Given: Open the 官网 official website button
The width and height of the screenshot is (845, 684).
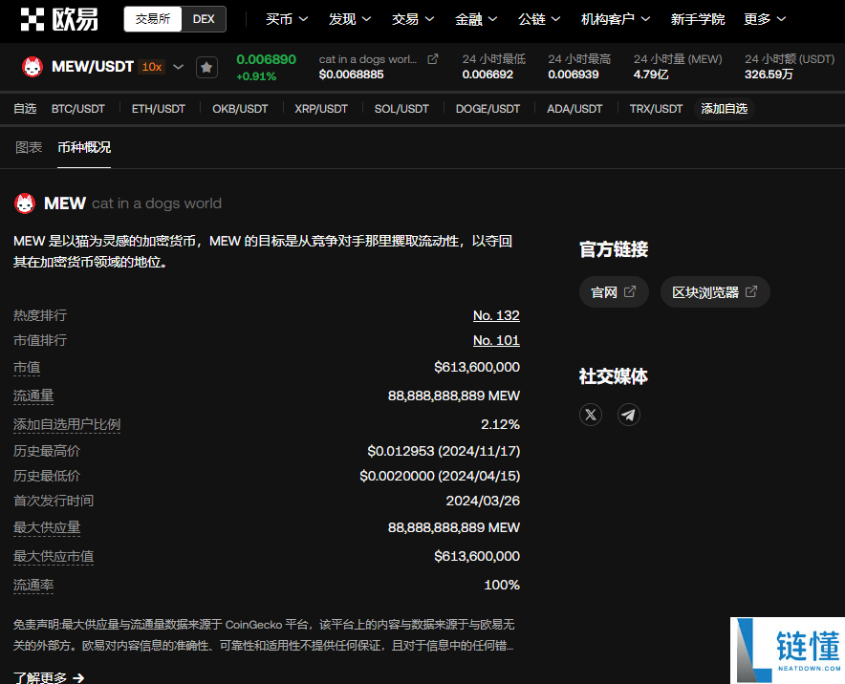Looking at the screenshot, I should point(614,292).
